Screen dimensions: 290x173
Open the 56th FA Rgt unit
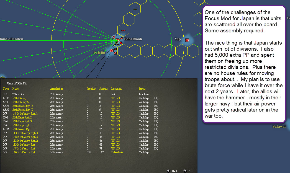click(x=19, y=98)
